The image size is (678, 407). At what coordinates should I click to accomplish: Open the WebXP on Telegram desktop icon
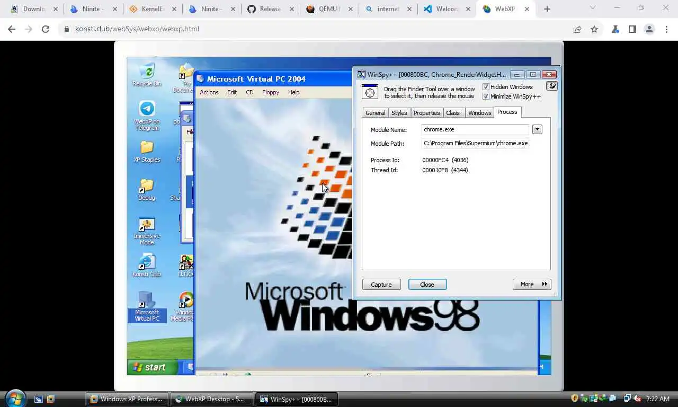coord(147,116)
